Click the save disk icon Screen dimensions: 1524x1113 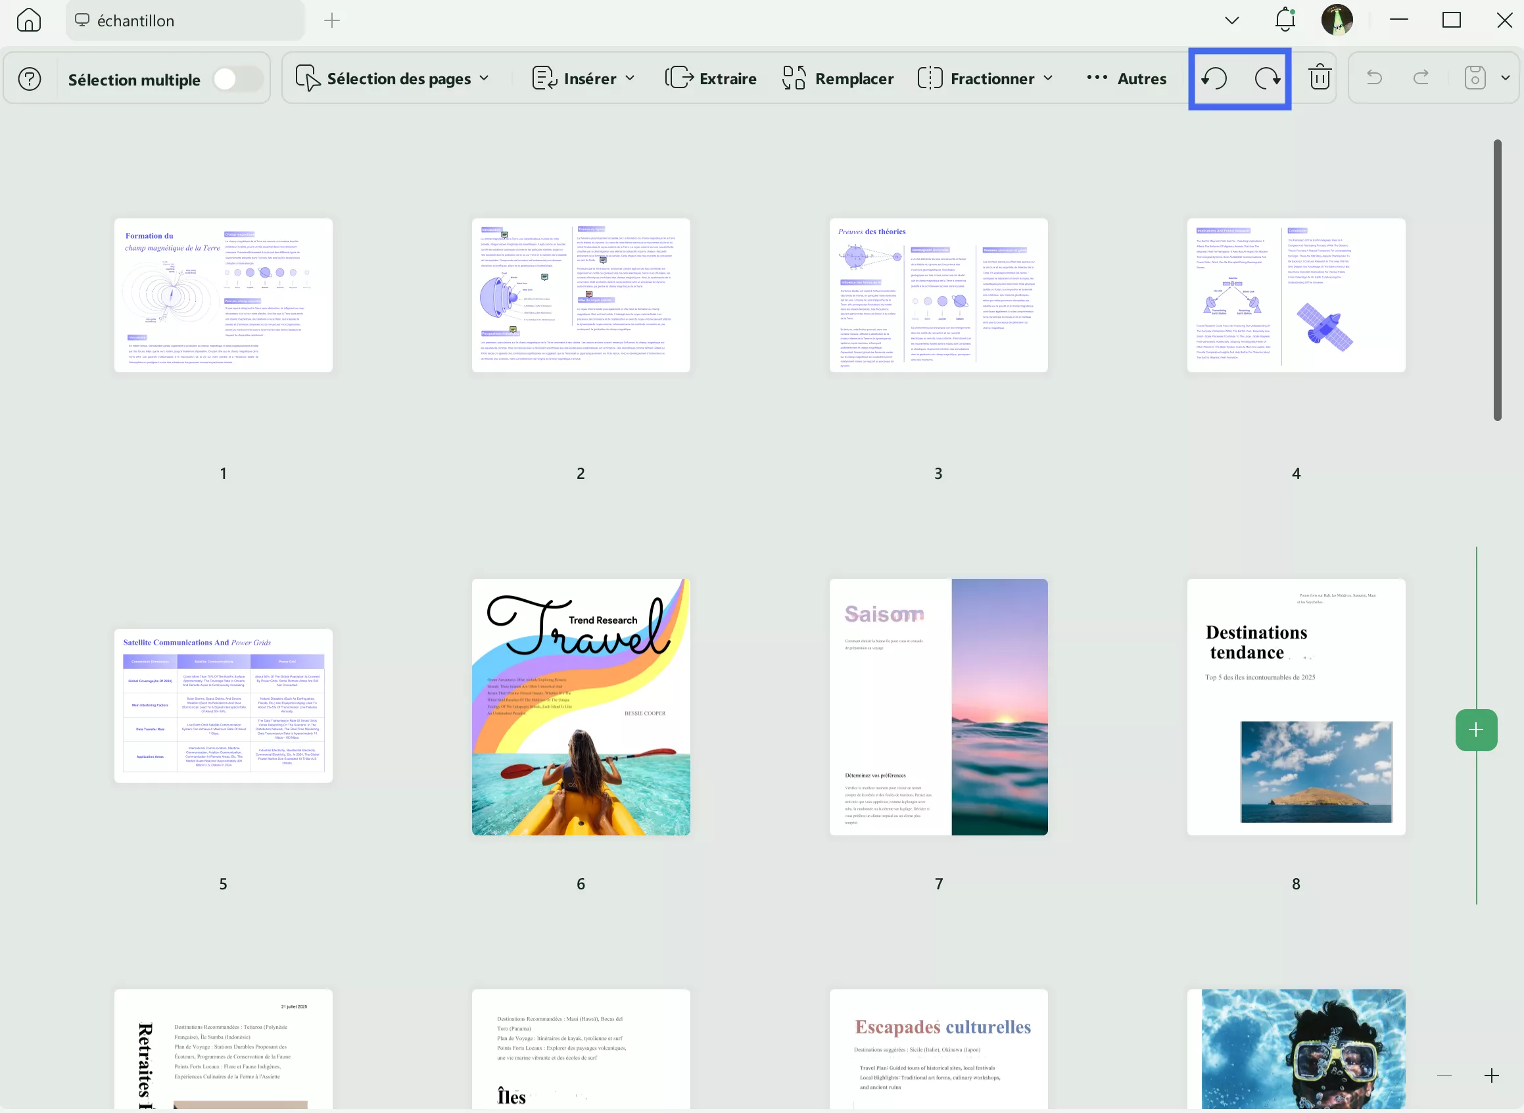click(1475, 78)
